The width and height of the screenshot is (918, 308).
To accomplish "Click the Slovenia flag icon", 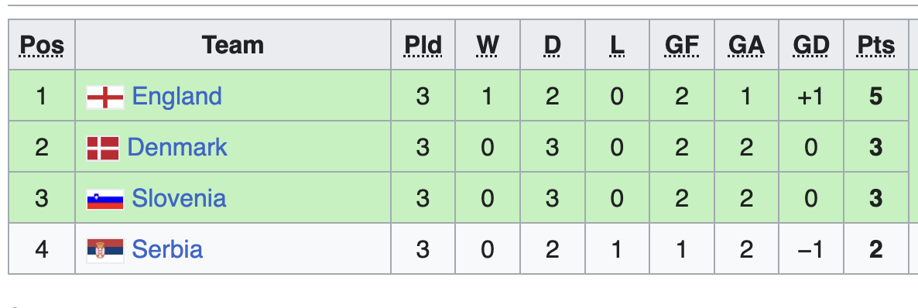I will pyautogui.click(x=105, y=199).
